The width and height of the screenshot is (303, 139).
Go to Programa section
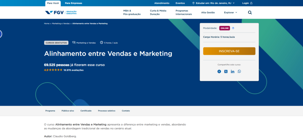(50, 111)
